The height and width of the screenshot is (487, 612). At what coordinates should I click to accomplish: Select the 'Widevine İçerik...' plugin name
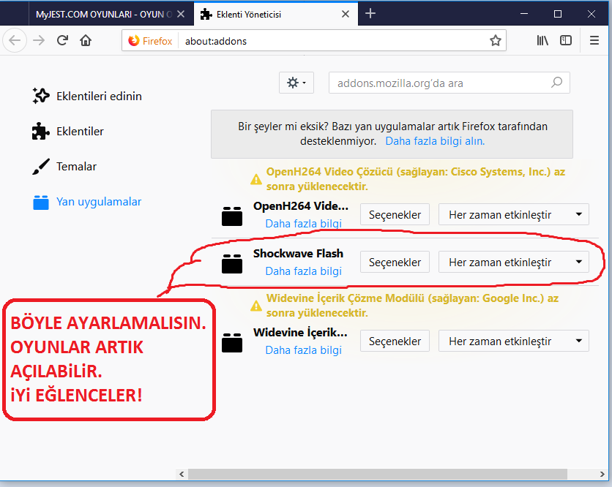point(300,332)
